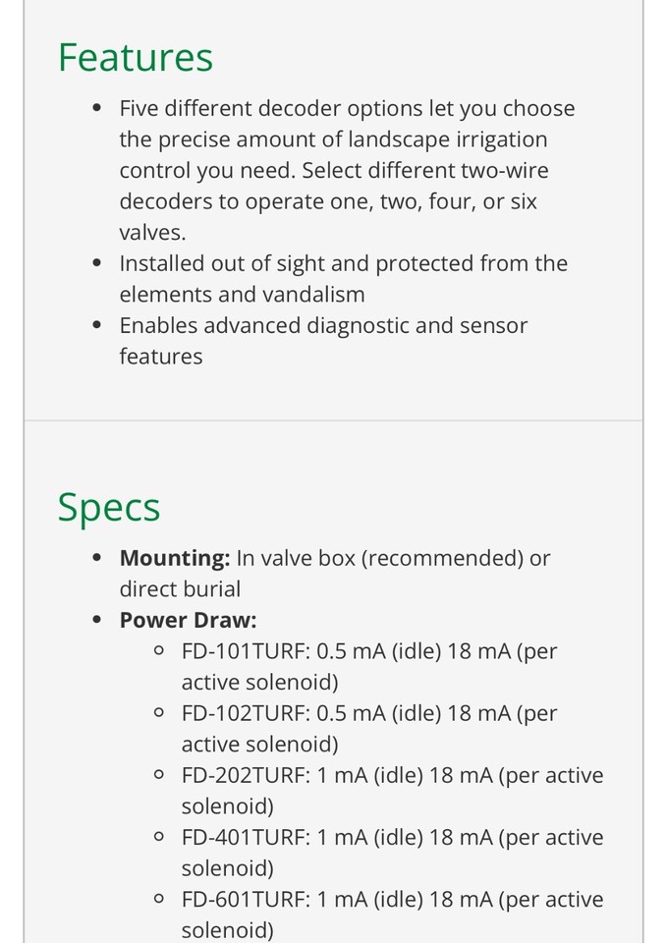Screen dimensions: 667x943
Task: Click the green Specs heading
Action: coord(109,507)
